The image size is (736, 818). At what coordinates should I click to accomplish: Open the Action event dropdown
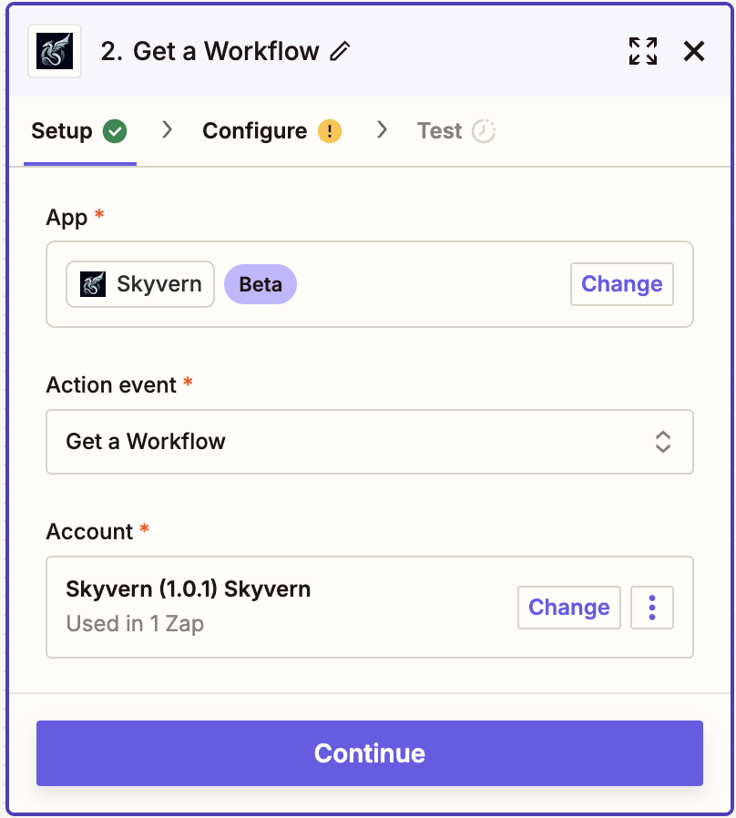pyautogui.click(x=369, y=442)
